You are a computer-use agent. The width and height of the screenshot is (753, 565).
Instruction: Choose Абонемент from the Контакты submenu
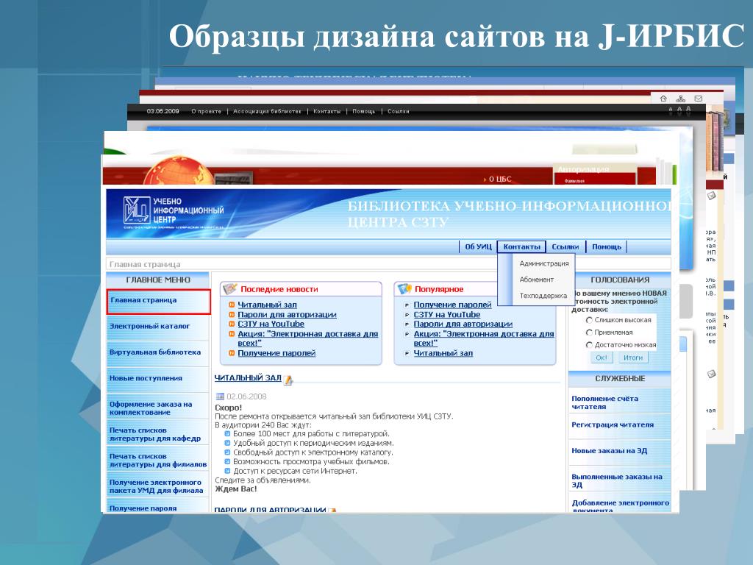tap(536, 279)
